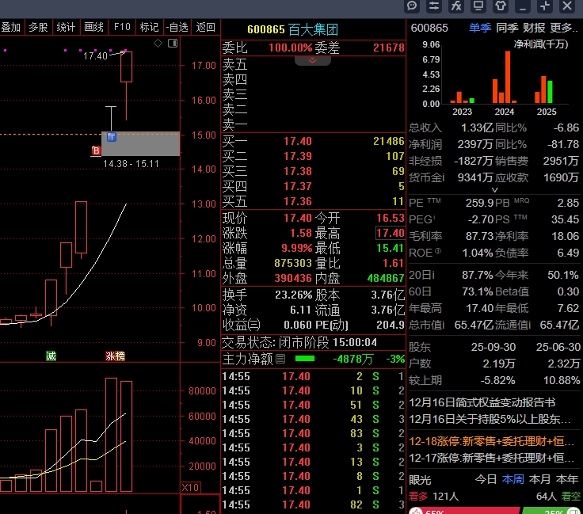Click the 买一 price 17.40 row

(313, 141)
